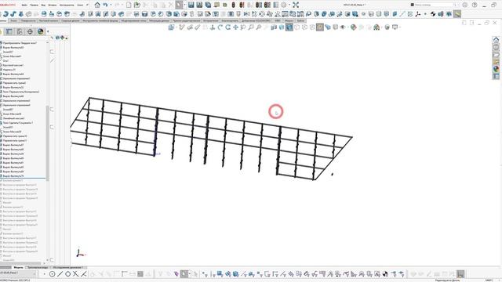502x282 pixels.
Task: Open the Undo history dropdown arrow
Action: pyautogui.click(x=111, y=5)
